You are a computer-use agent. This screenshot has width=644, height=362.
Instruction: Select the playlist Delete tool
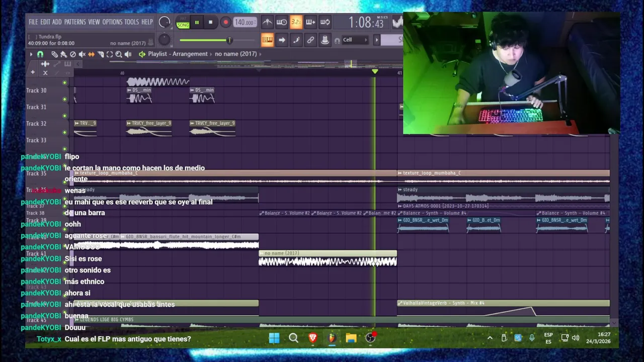coord(73,54)
